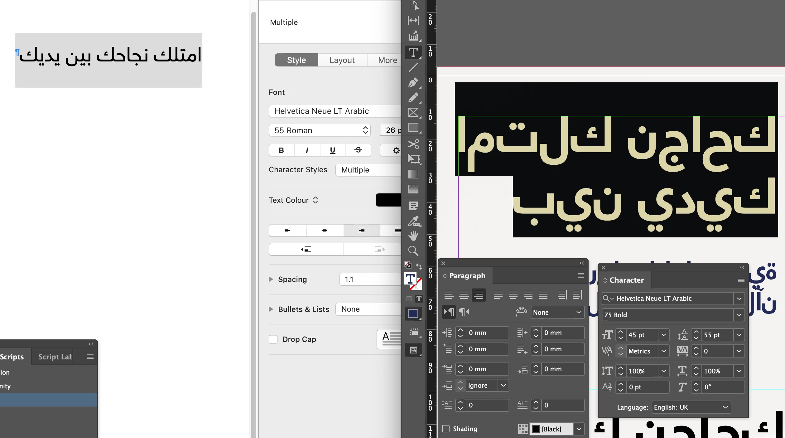The height and width of the screenshot is (438, 785).
Task: Select the Rectangle Frame tool
Action: [413, 112]
